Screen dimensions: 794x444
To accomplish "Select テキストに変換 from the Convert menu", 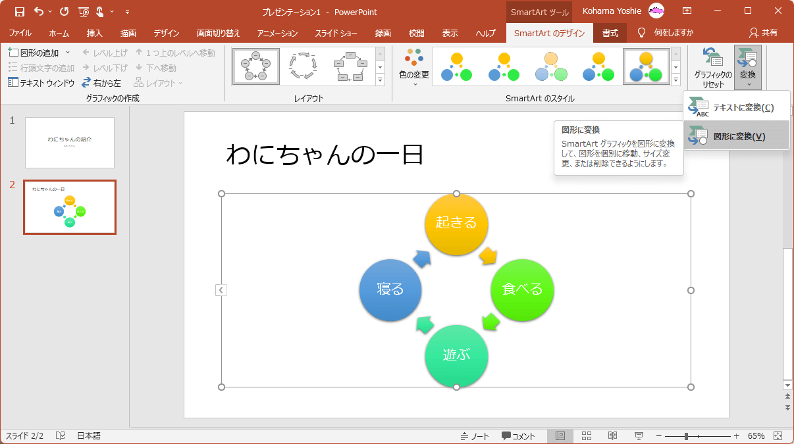I will [736, 106].
